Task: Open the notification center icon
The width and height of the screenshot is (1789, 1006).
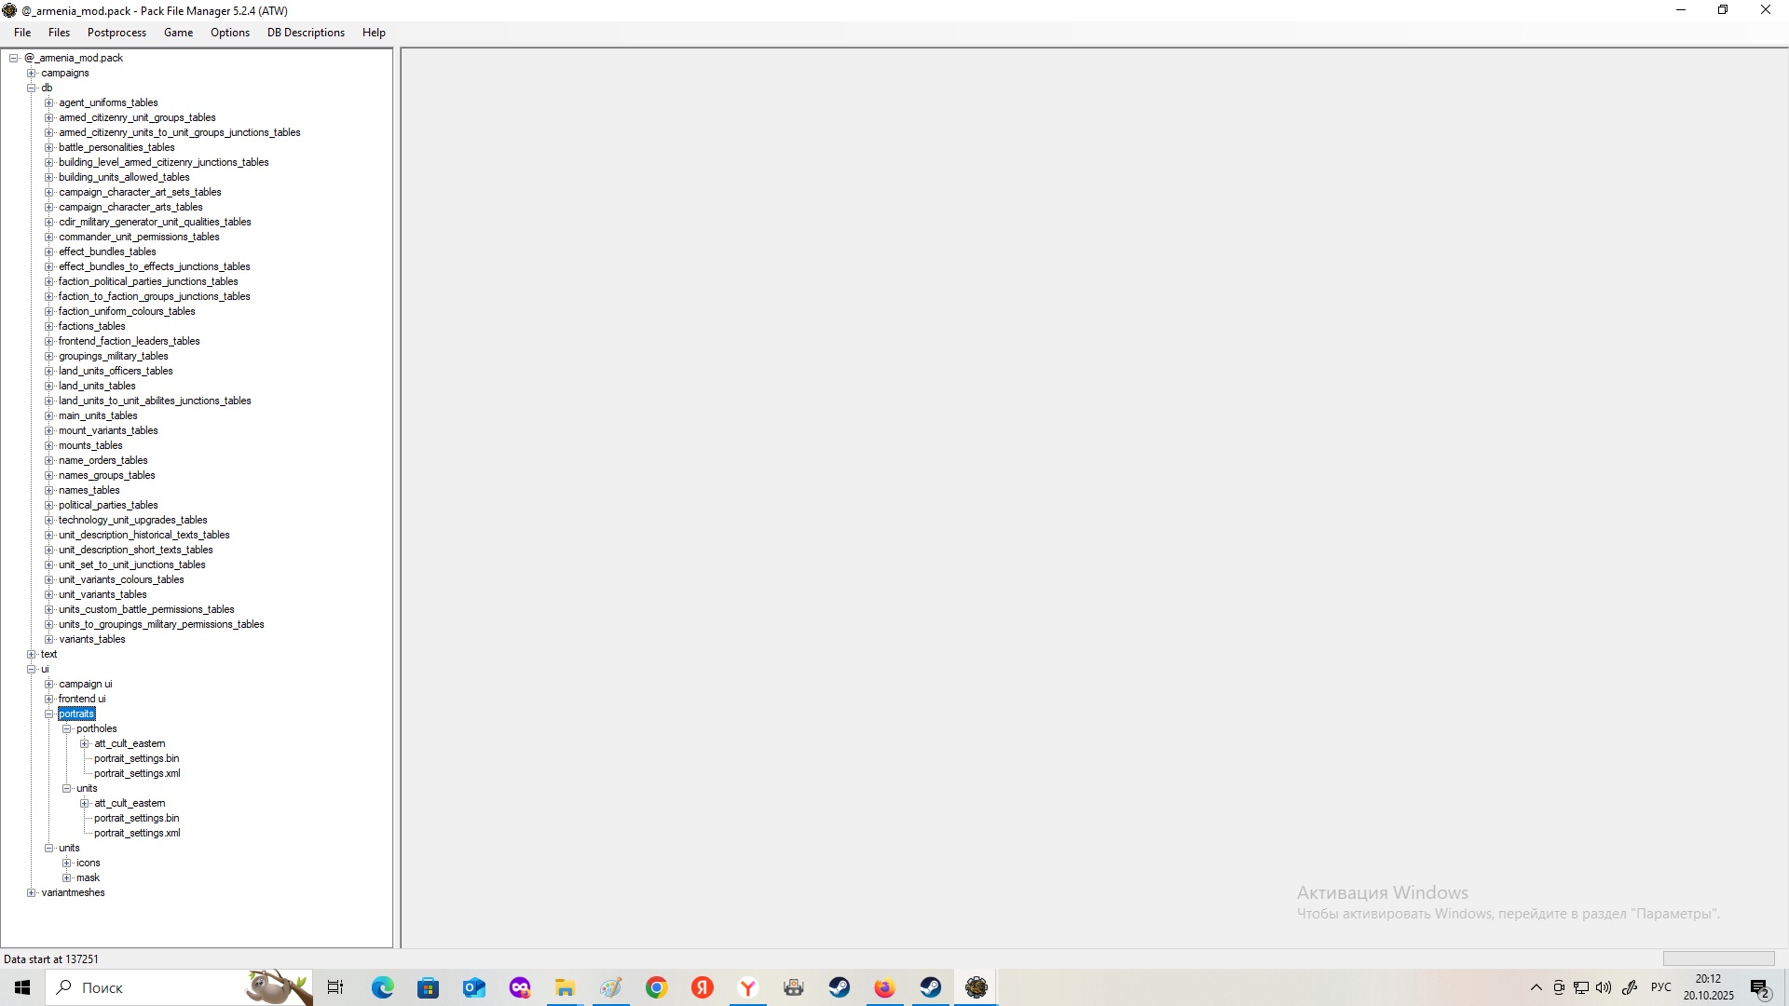Action: point(1760,988)
